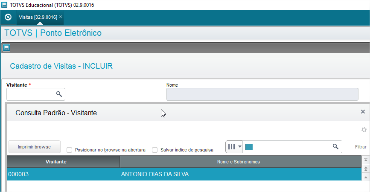Jump to the first record with the top scroll arrow
The width and height of the screenshot is (370, 192).
point(366,160)
